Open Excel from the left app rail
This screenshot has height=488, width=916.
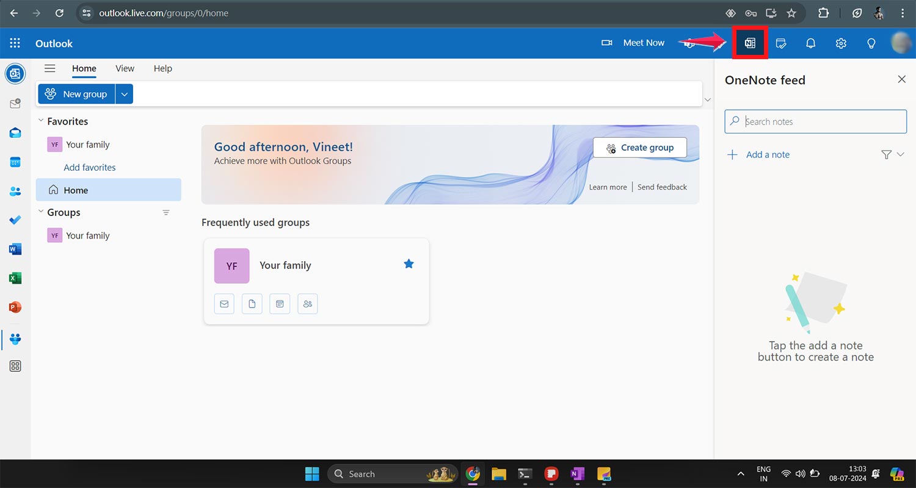[15, 278]
